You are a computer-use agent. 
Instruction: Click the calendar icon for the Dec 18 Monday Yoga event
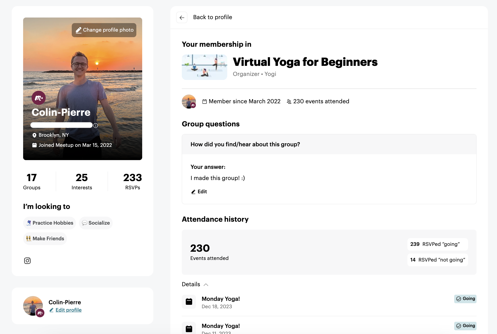click(x=189, y=302)
